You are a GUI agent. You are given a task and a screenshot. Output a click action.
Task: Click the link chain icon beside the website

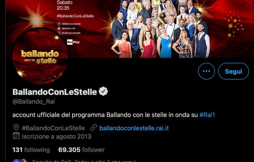93,128
